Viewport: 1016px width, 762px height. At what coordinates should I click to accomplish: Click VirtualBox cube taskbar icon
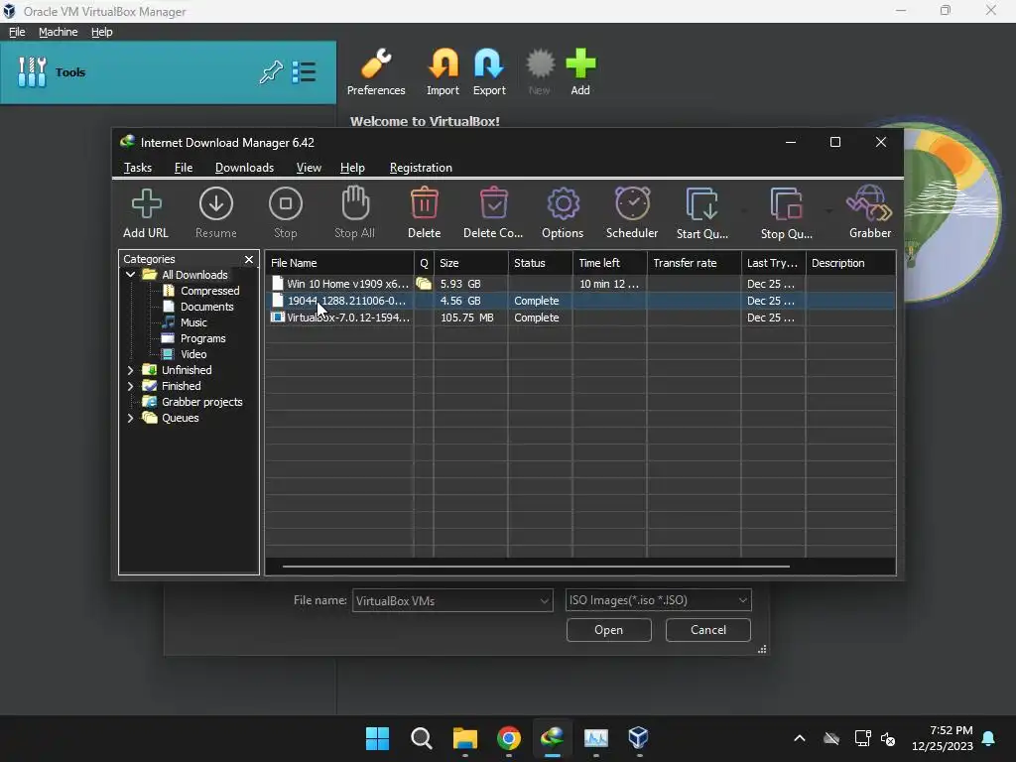tap(638, 738)
